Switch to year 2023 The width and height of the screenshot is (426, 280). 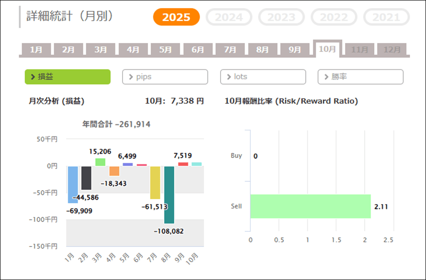pos(281,17)
